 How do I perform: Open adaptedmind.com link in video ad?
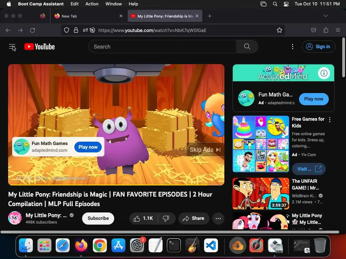71,178
